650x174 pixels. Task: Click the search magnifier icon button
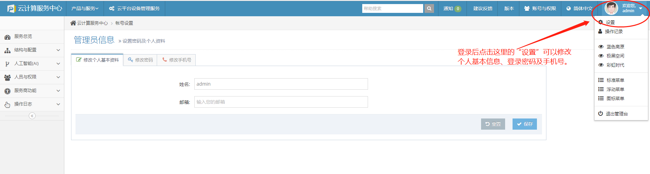[429, 8]
